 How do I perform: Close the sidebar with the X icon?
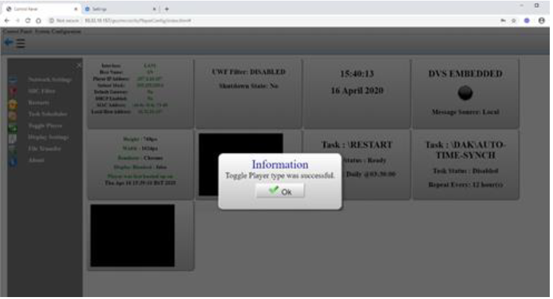[x=79, y=65]
